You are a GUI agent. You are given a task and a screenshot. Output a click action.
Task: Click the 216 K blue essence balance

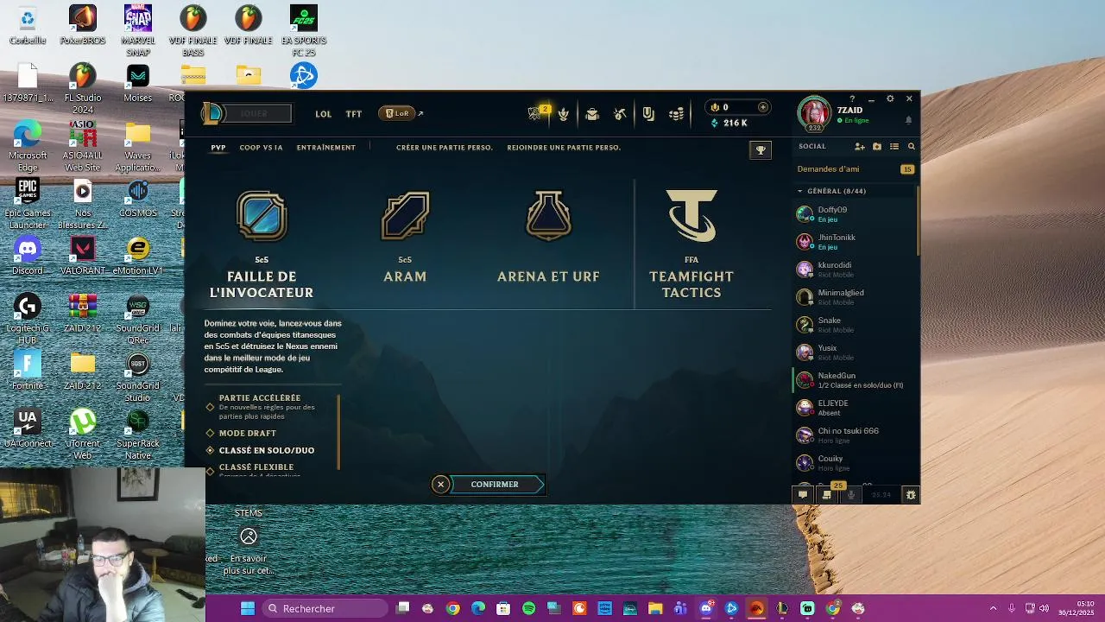(x=729, y=124)
